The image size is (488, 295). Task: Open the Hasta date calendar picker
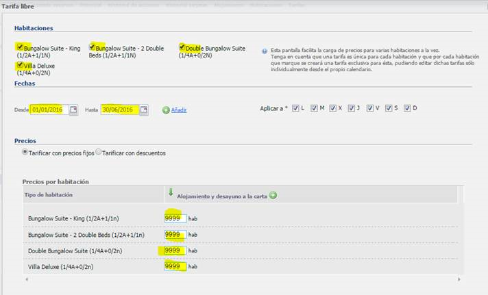143,110
